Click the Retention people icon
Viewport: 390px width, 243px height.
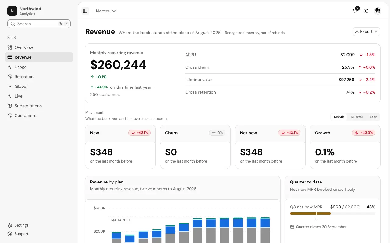(10, 77)
